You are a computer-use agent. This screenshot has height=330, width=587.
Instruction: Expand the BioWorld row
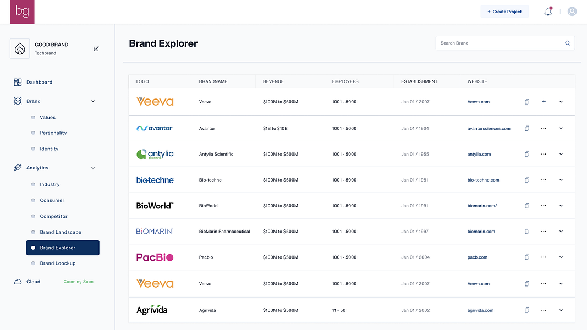[x=561, y=206]
